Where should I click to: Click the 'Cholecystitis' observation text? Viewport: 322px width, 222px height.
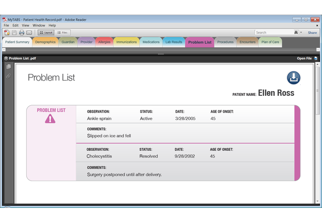(99, 156)
